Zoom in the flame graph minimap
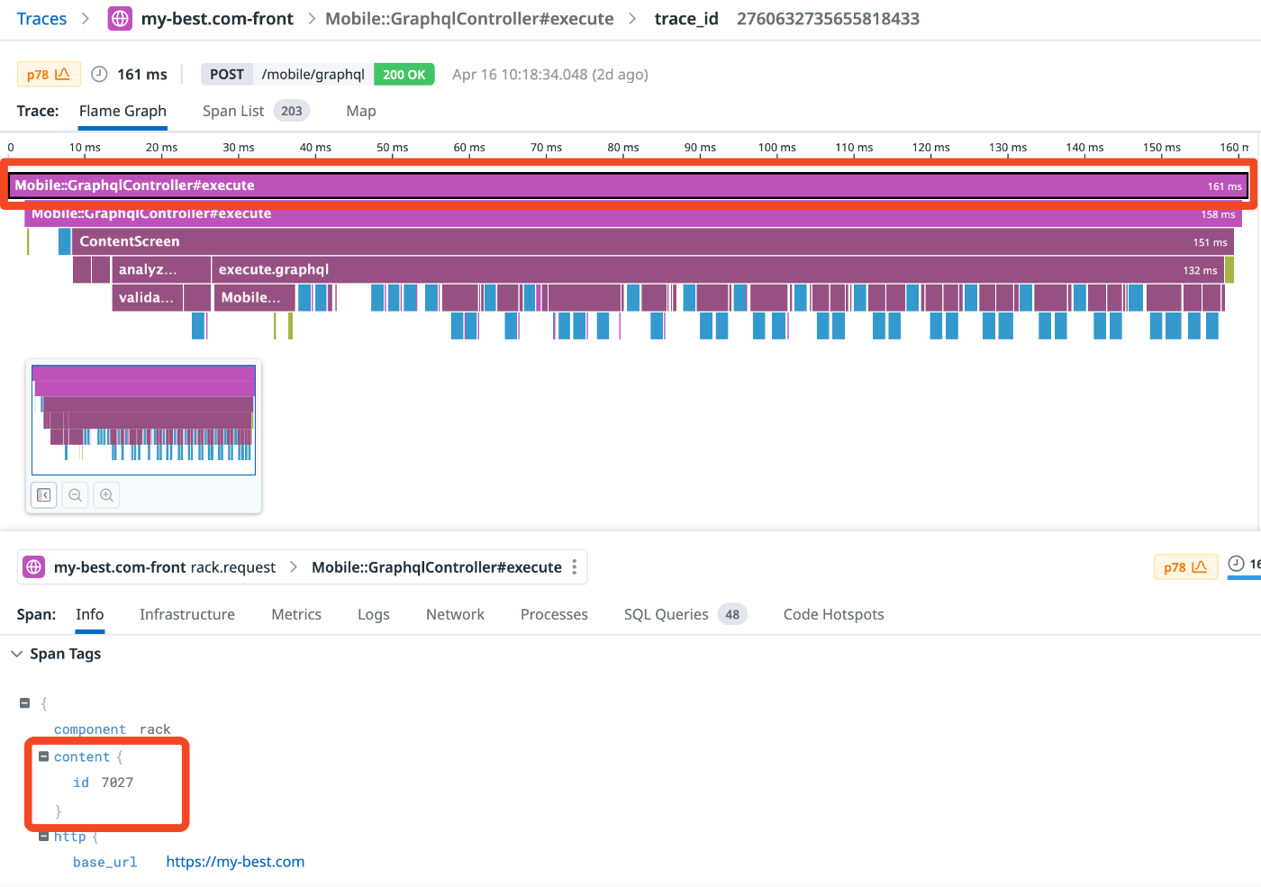 (106, 495)
